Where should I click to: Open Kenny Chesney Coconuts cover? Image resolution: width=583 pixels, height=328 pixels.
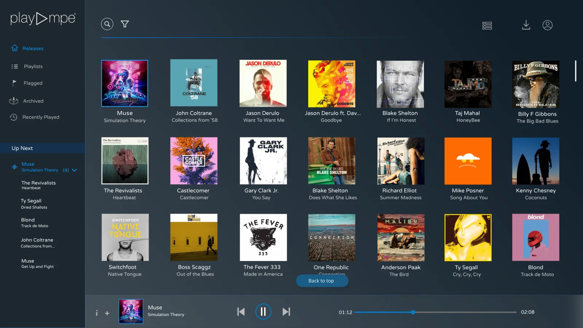[536, 161]
